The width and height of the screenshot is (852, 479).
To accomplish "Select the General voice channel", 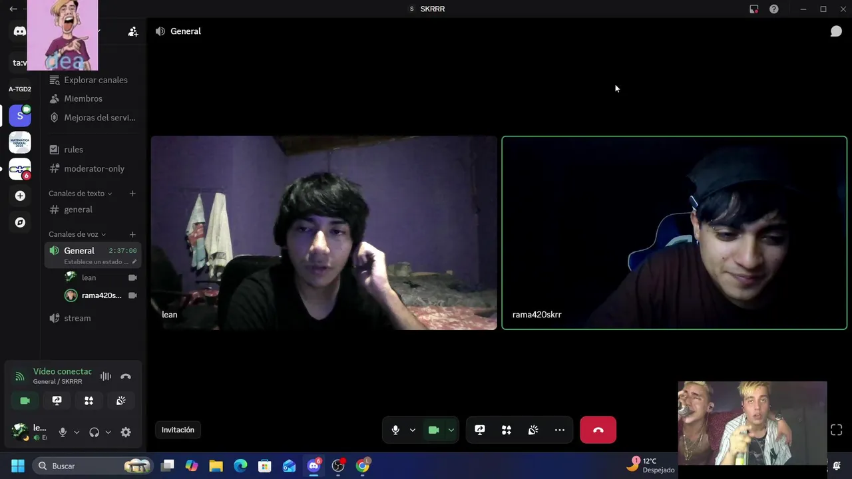I will (93, 255).
